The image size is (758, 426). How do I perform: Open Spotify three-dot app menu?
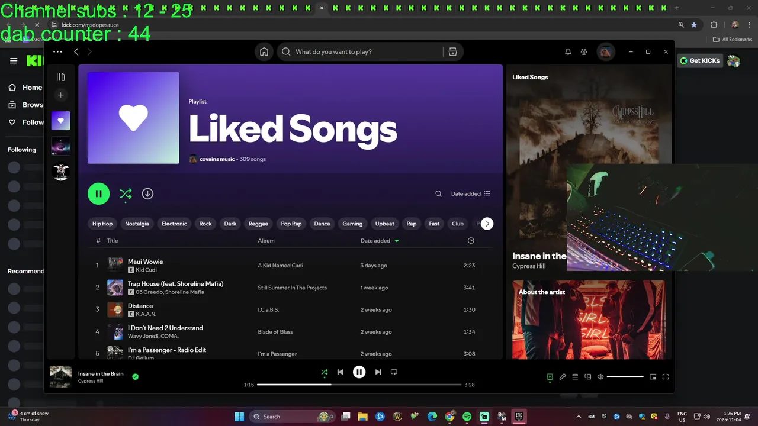57,51
